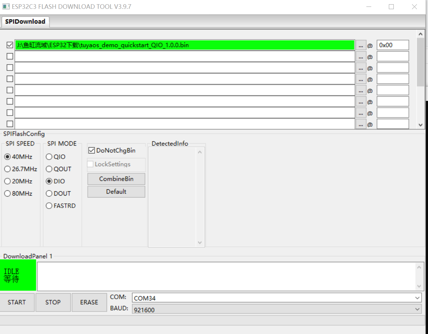This screenshot has height=334, width=428.
Task: Open the BAUD rate dropdown showing 921600
Action: tap(277, 309)
